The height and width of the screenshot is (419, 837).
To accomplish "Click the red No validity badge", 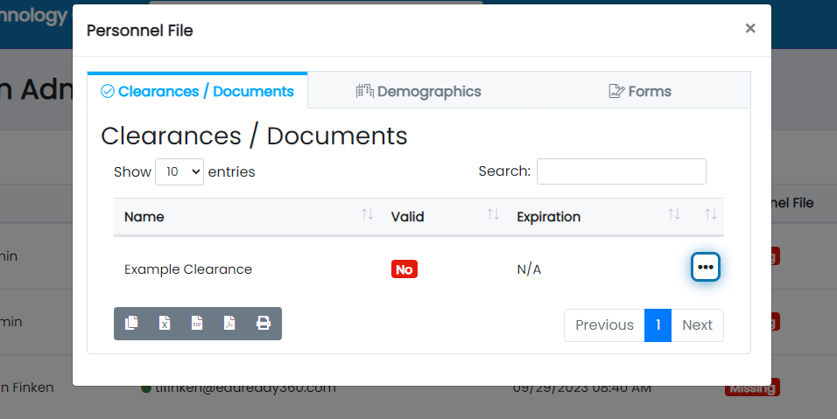I will [404, 269].
